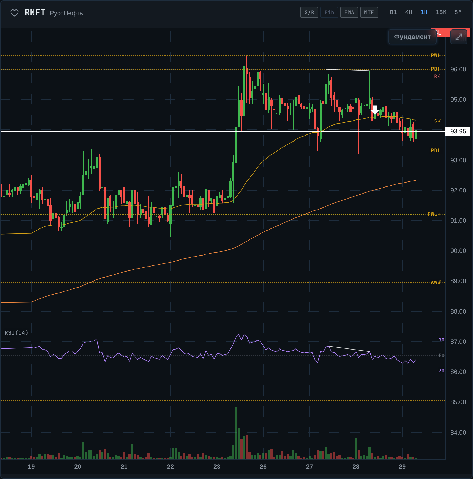Click the RSI 30 oversold label
This screenshot has height=479, width=473.
pyautogui.click(x=441, y=371)
